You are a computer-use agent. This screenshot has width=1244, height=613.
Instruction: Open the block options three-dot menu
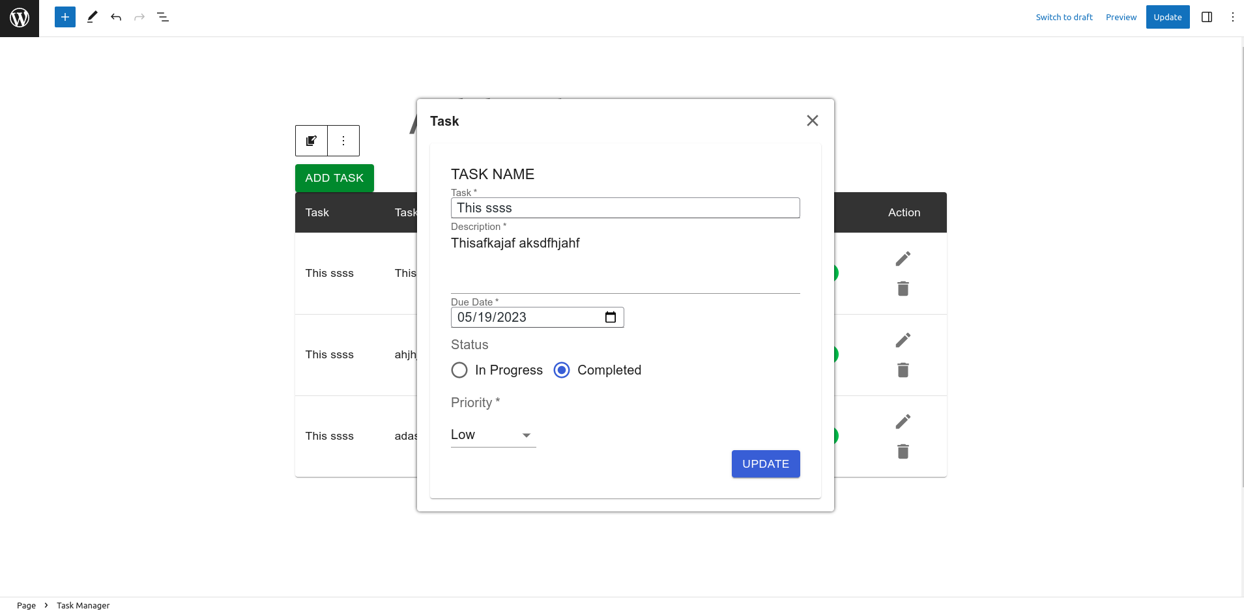tap(343, 140)
